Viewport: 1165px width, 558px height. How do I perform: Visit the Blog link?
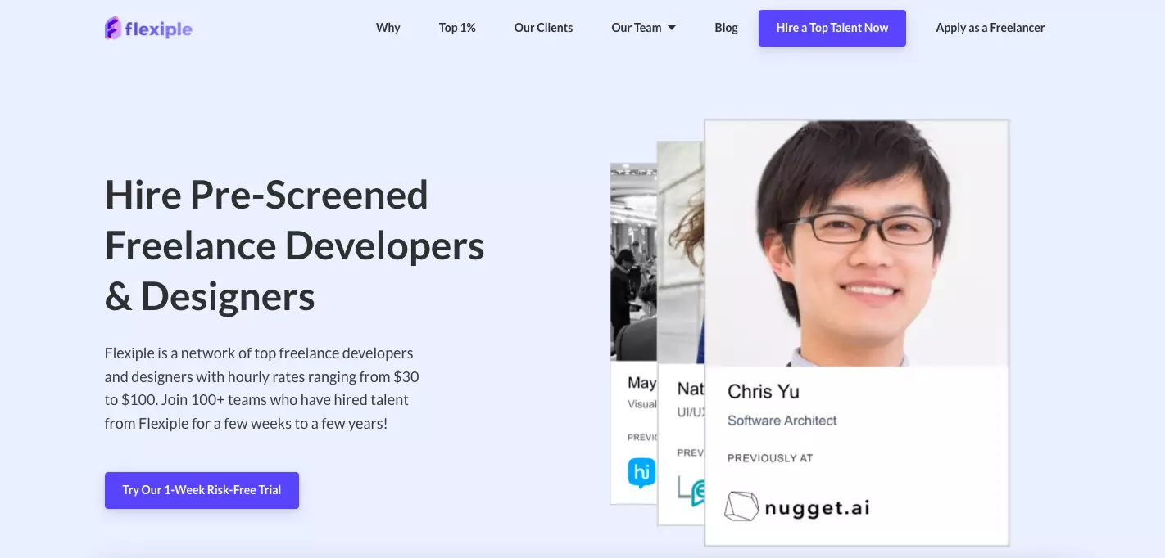click(x=726, y=28)
